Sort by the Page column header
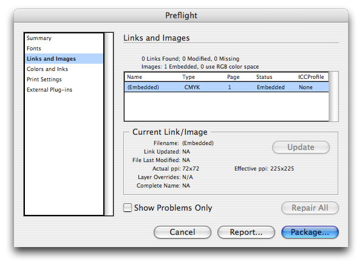Screen dimensions: 359x261 (x=233, y=77)
